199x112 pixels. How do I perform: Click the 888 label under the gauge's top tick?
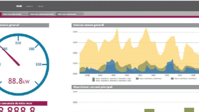[x=18, y=43]
